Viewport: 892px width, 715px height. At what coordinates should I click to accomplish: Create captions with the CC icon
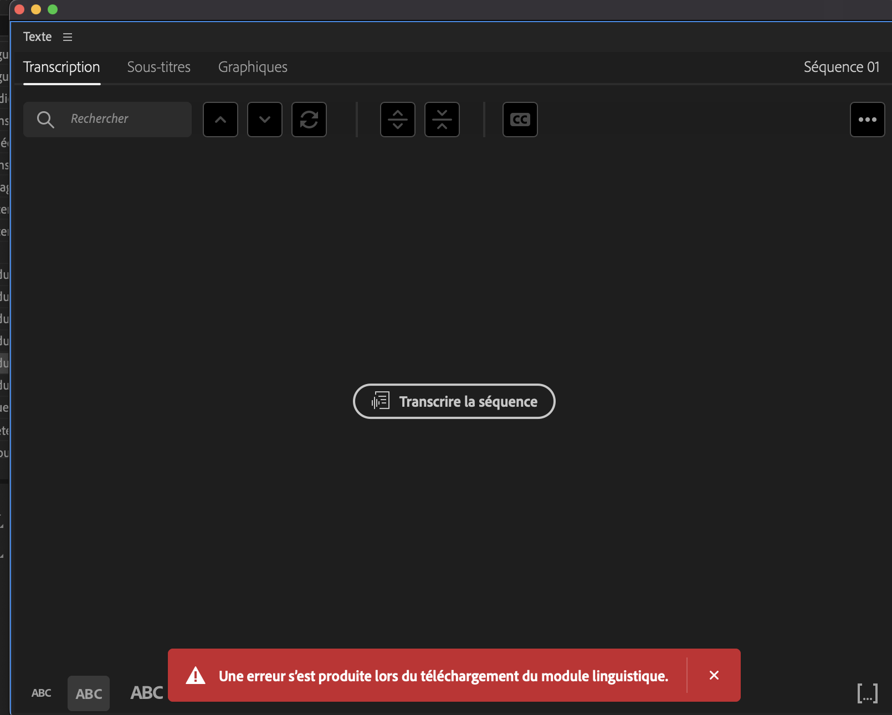520,120
